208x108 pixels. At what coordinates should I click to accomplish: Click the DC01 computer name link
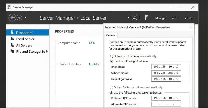[92, 43]
